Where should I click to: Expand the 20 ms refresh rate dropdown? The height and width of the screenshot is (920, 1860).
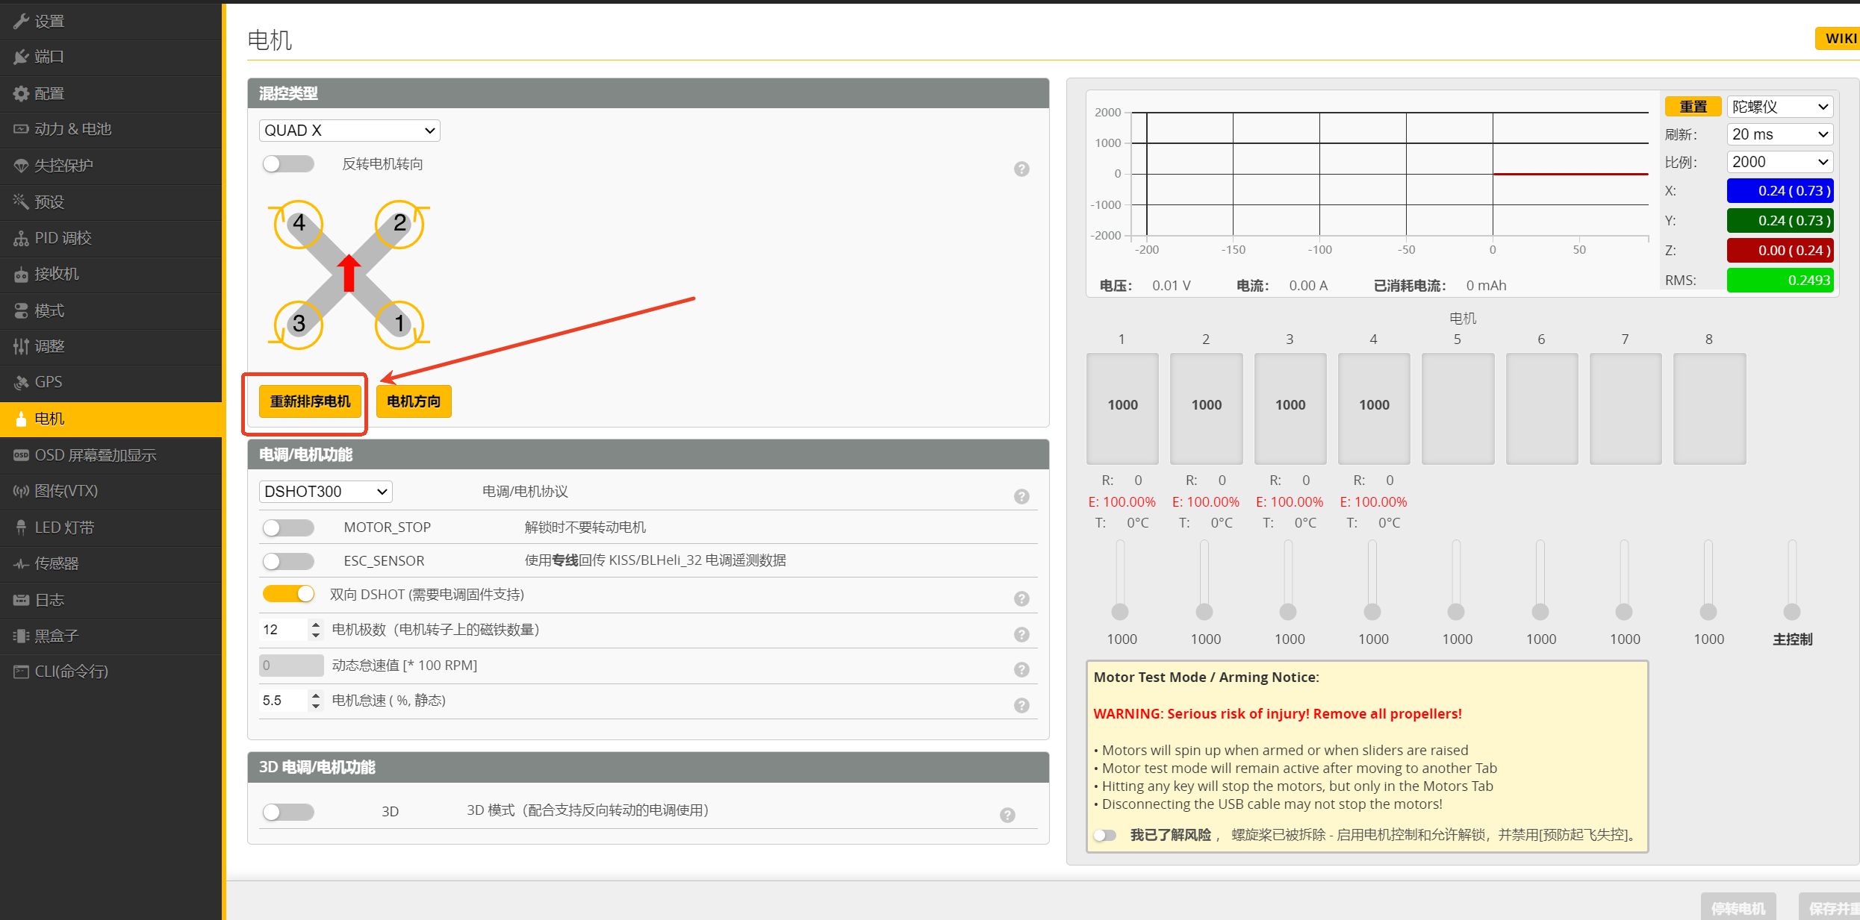(x=1779, y=134)
